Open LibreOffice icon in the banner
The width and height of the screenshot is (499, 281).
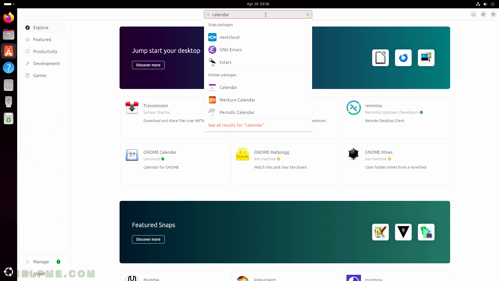[380, 58]
